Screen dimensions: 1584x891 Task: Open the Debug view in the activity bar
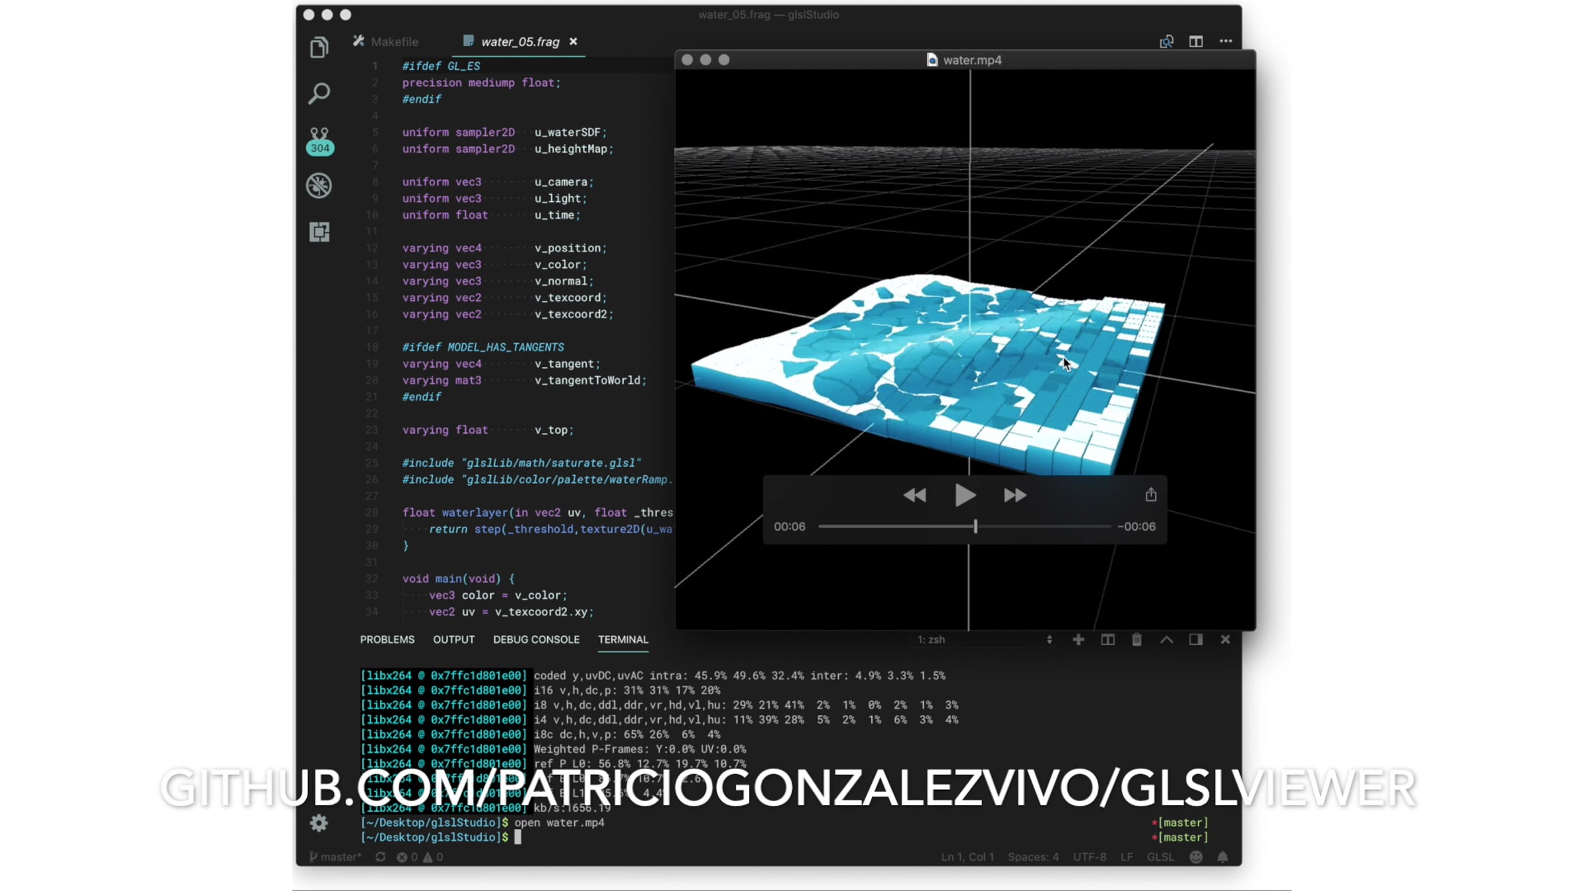319,185
